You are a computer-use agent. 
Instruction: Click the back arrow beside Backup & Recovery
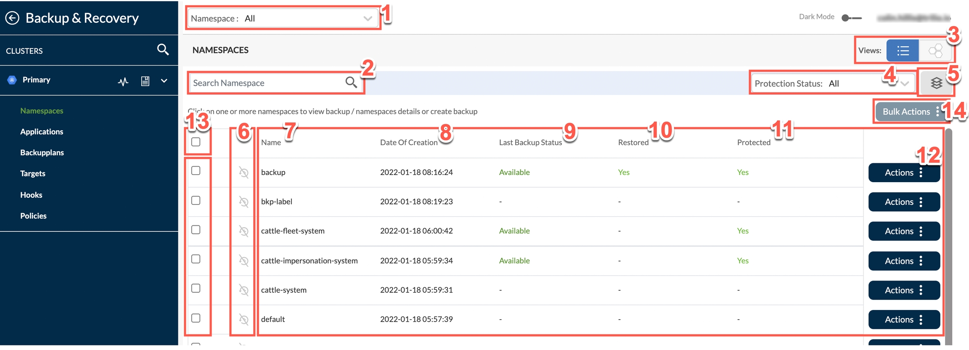[12, 18]
